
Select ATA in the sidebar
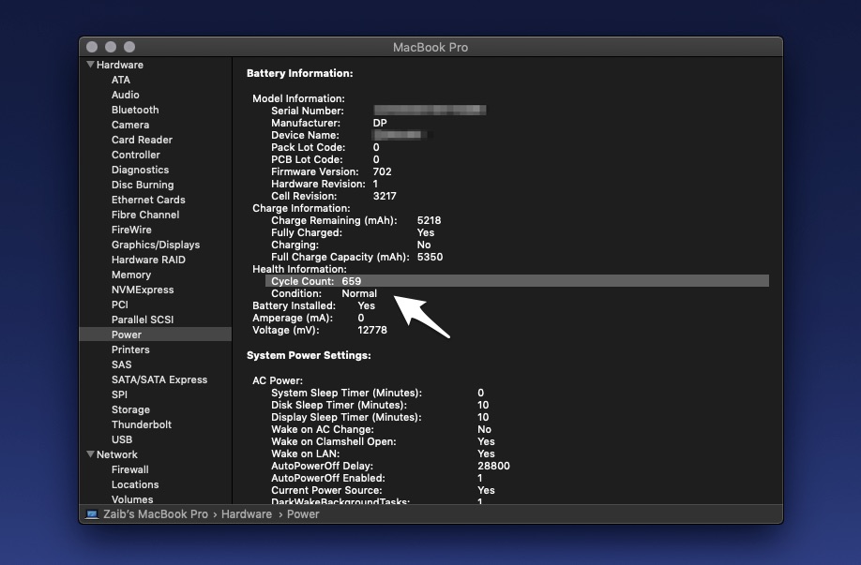pos(121,80)
